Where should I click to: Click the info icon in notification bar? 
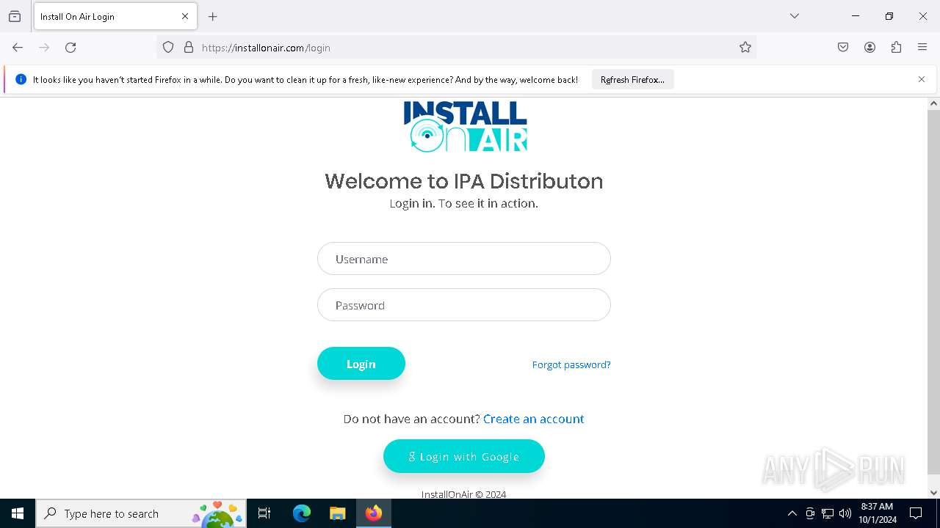coord(21,79)
